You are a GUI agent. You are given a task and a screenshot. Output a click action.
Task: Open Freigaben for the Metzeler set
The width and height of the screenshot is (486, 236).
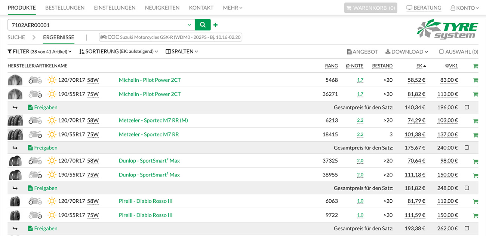click(42, 148)
